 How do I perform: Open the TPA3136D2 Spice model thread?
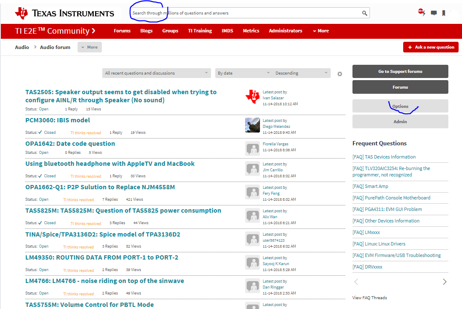click(x=103, y=234)
